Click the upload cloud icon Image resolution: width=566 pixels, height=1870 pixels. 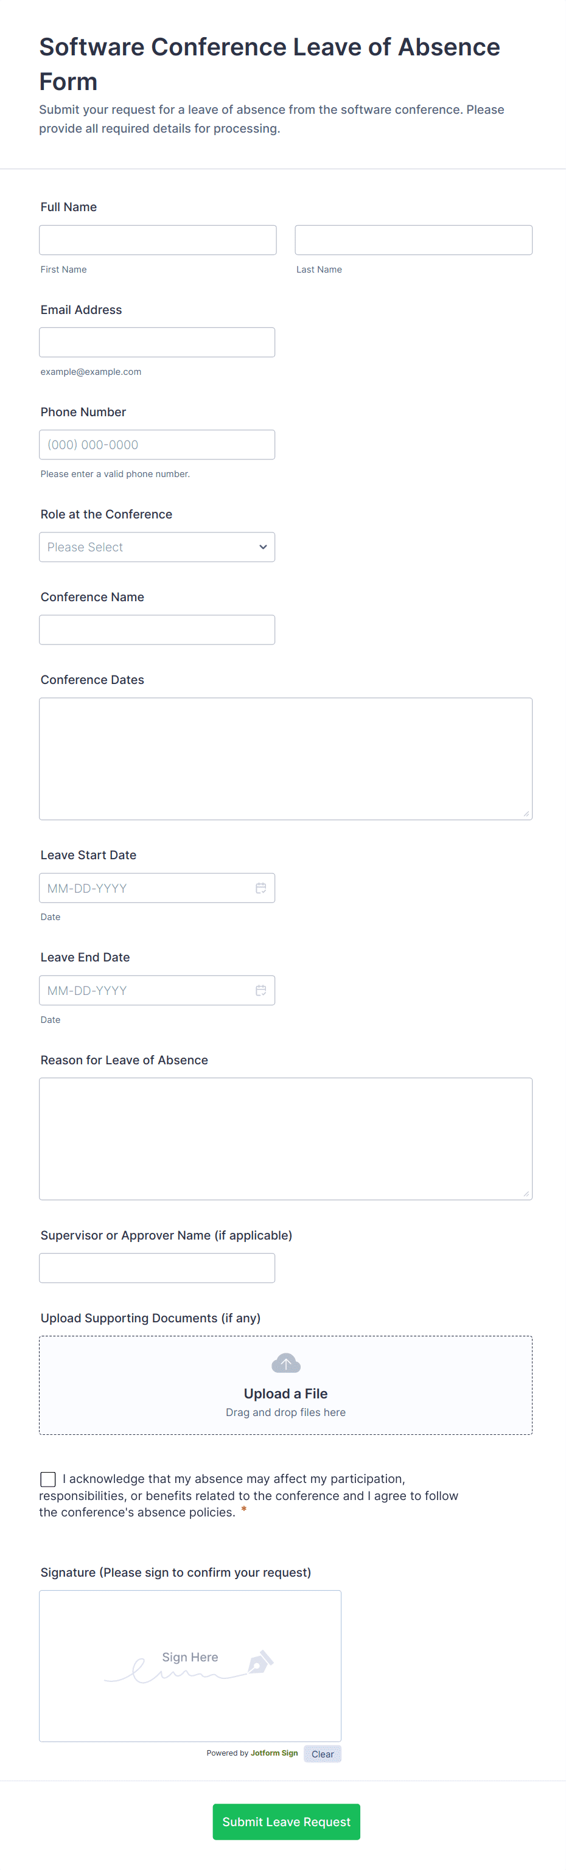coord(285,1362)
